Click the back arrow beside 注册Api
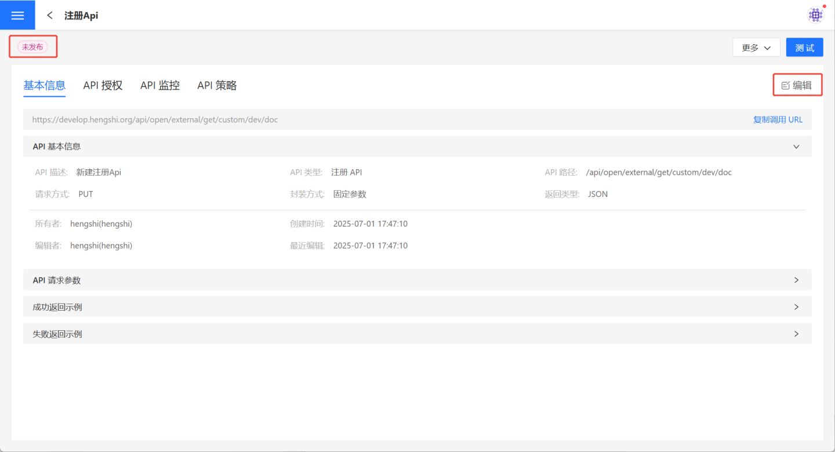835x452 pixels. click(x=50, y=16)
